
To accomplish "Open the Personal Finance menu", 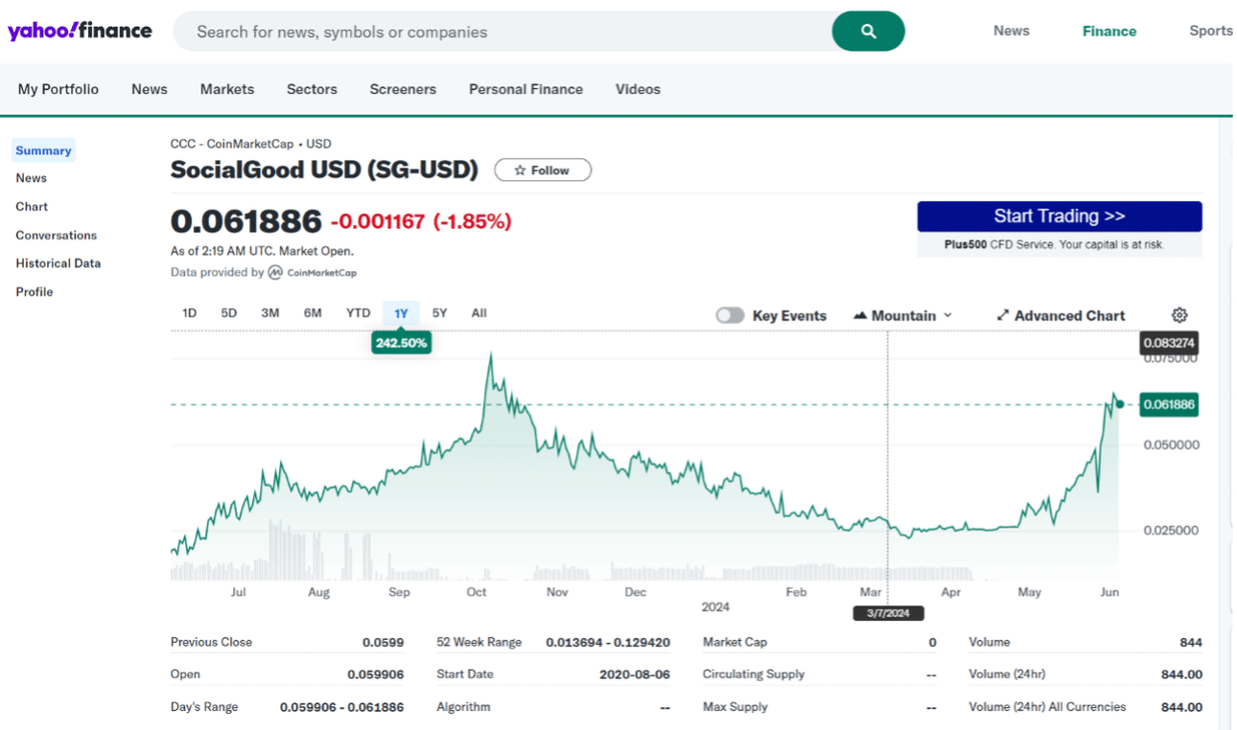I will (525, 89).
